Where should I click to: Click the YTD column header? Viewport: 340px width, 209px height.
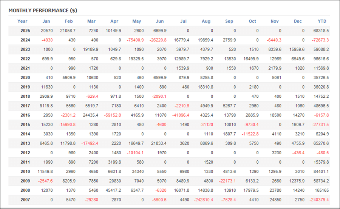[322, 21]
